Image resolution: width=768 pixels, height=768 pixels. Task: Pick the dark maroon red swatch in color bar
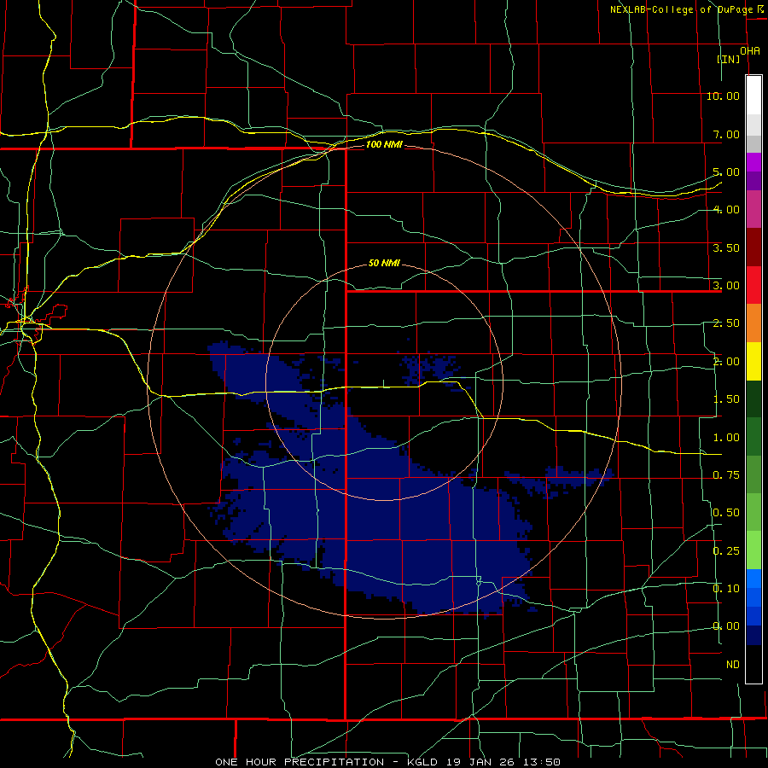coord(753,247)
